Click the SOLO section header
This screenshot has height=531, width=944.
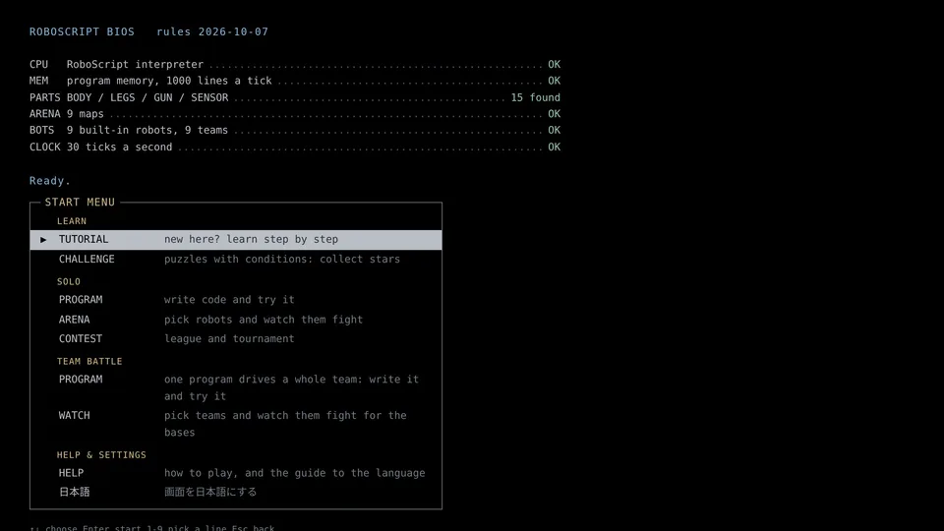(x=69, y=282)
